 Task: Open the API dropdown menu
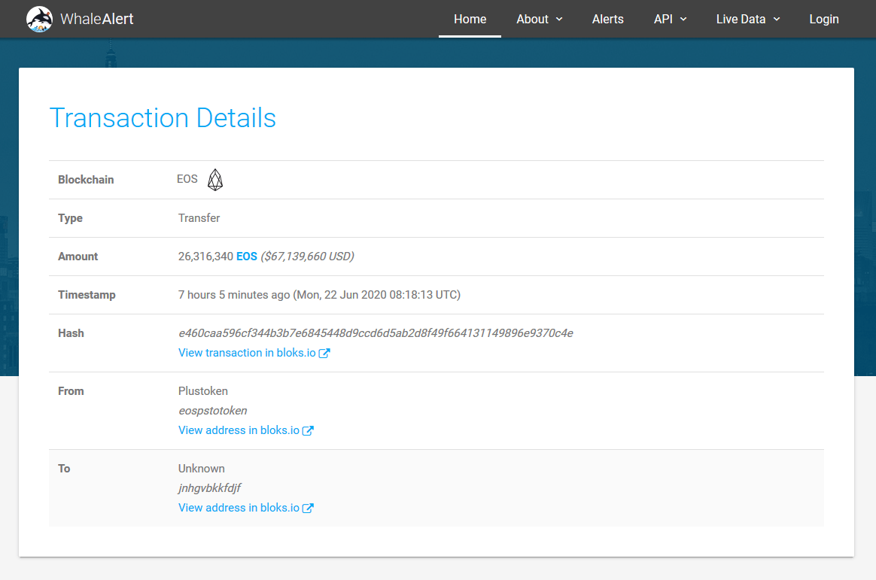670,19
